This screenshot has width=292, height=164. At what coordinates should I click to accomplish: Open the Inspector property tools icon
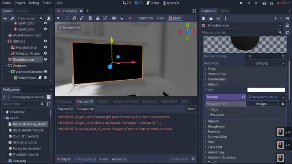point(287,32)
